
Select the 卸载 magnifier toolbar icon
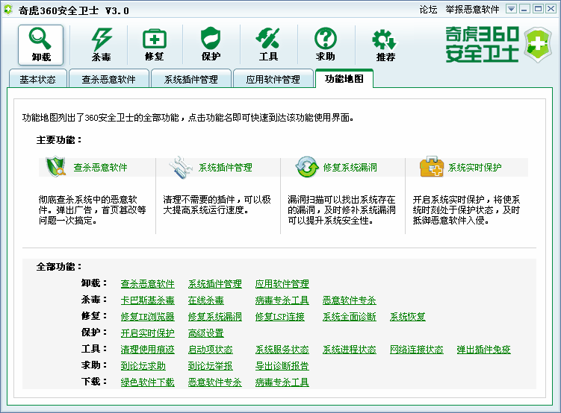coord(40,45)
